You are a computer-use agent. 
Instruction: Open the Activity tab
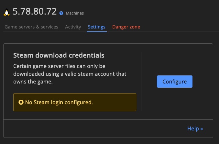(x=73, y=27)
